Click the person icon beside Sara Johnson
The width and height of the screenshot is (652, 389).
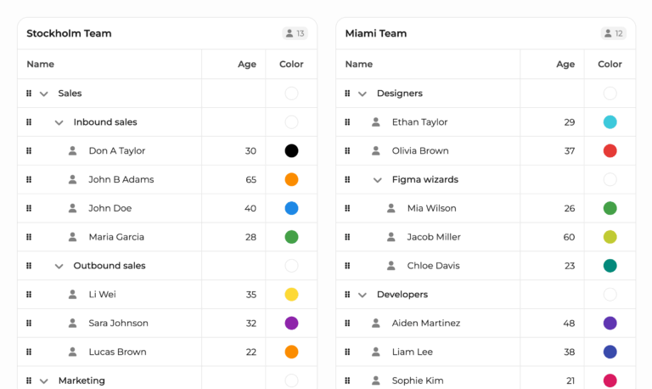click(73, 323)
